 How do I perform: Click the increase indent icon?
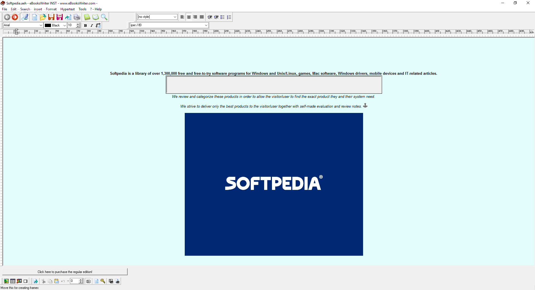216,17
